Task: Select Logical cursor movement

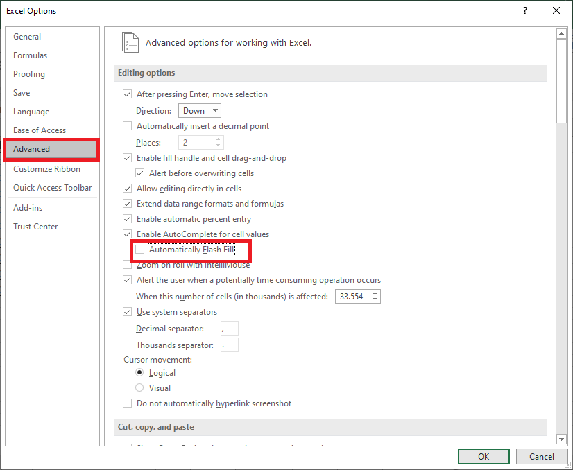Action: click(139, 373)
